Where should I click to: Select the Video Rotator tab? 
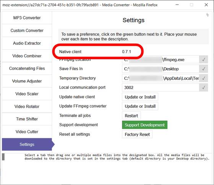(27, 107)
